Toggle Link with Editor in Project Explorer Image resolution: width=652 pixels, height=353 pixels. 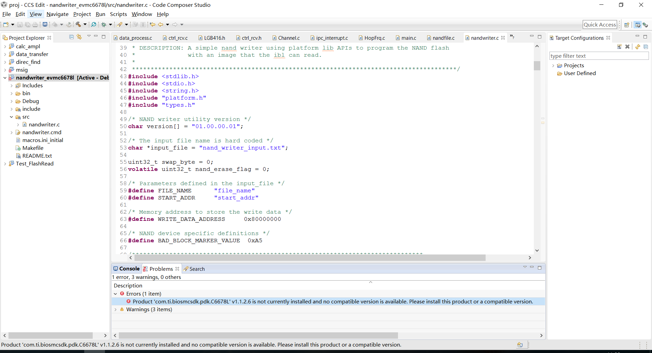79,37
